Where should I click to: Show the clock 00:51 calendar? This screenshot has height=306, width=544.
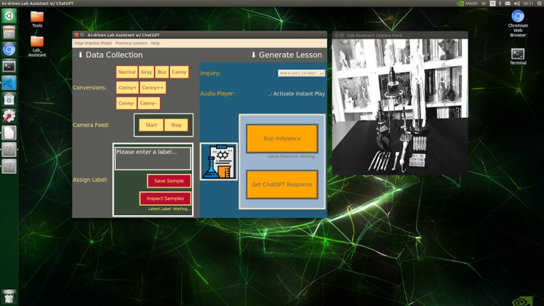point(528,3)
